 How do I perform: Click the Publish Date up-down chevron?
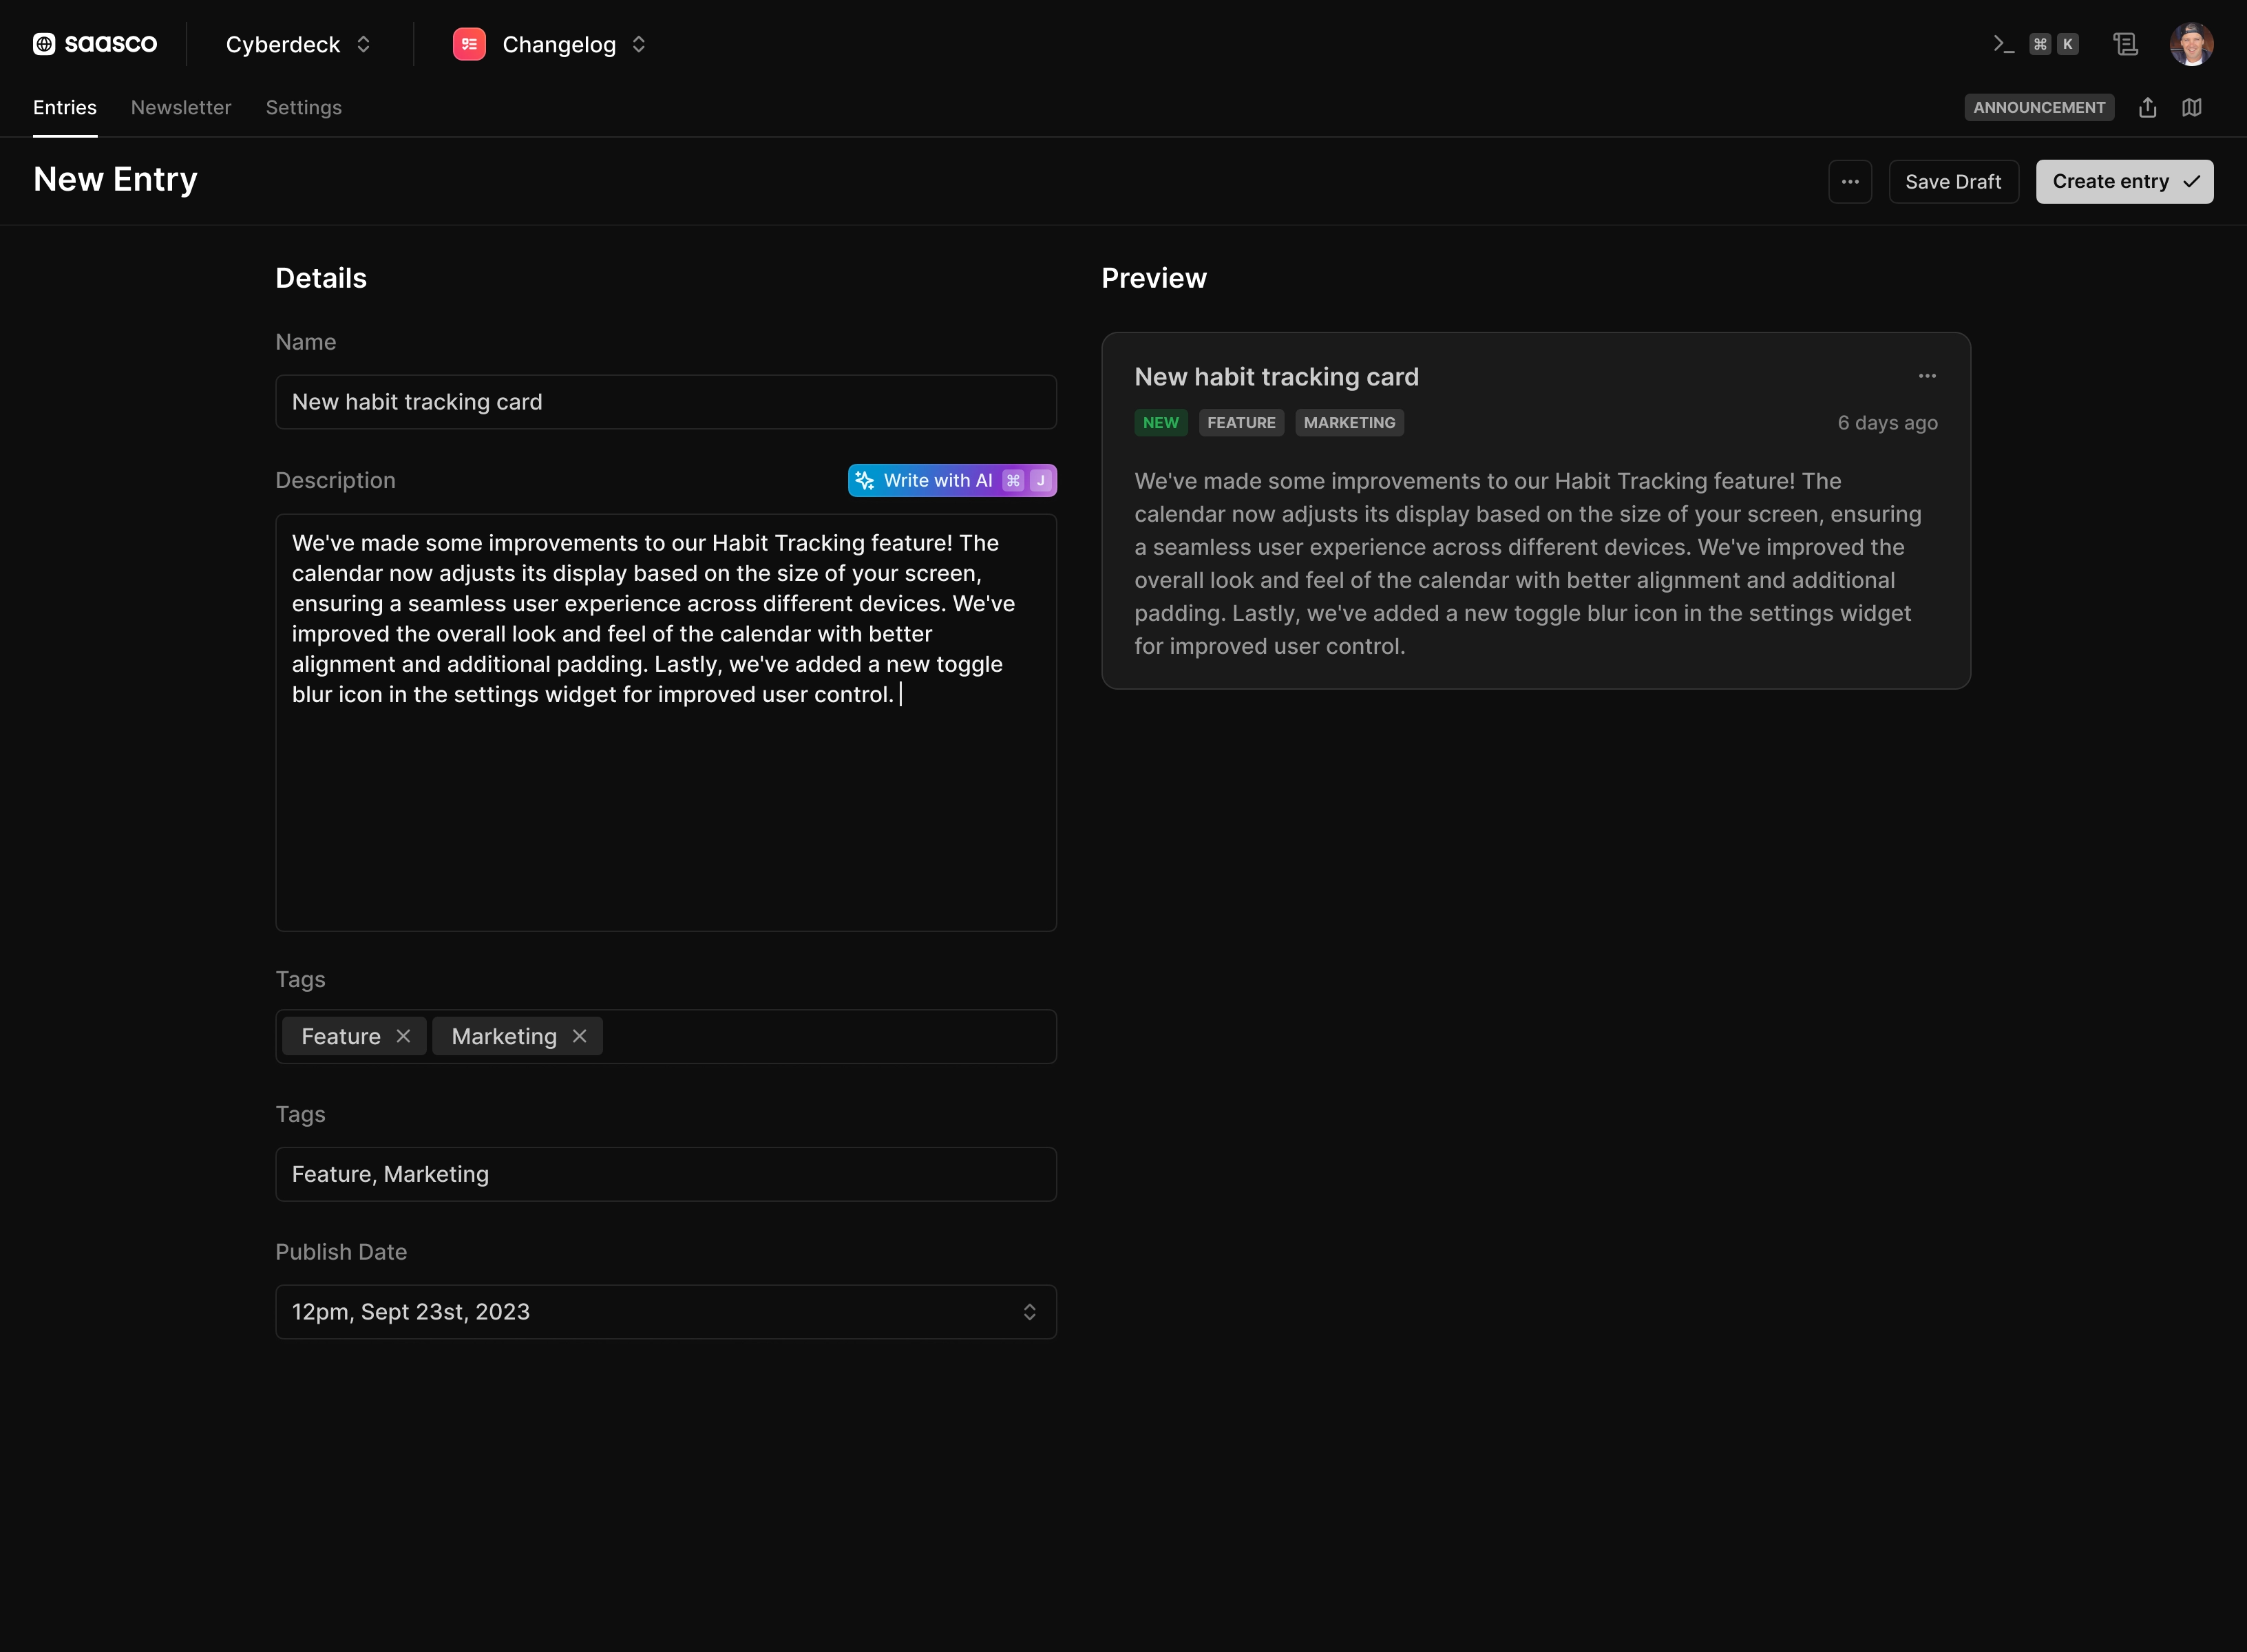tap(1029, 1312)
